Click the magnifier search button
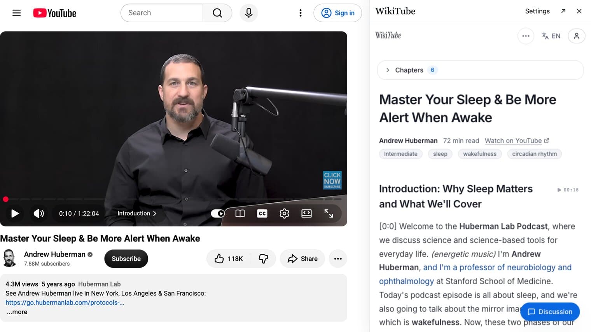Image resolution: width=591 pixels, height=332 pixels. 217,13
